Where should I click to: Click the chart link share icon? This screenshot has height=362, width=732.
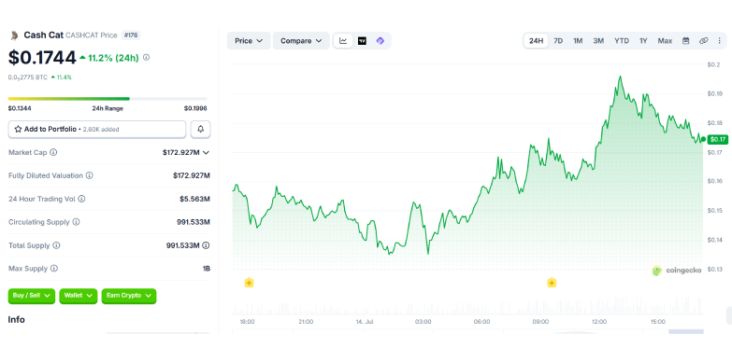point(704,41)
